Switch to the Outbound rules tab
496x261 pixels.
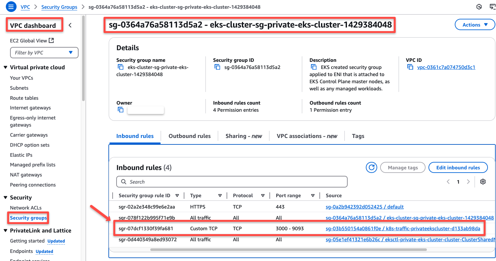[190, 136]
